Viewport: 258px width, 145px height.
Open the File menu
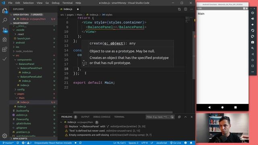point(10,3)
